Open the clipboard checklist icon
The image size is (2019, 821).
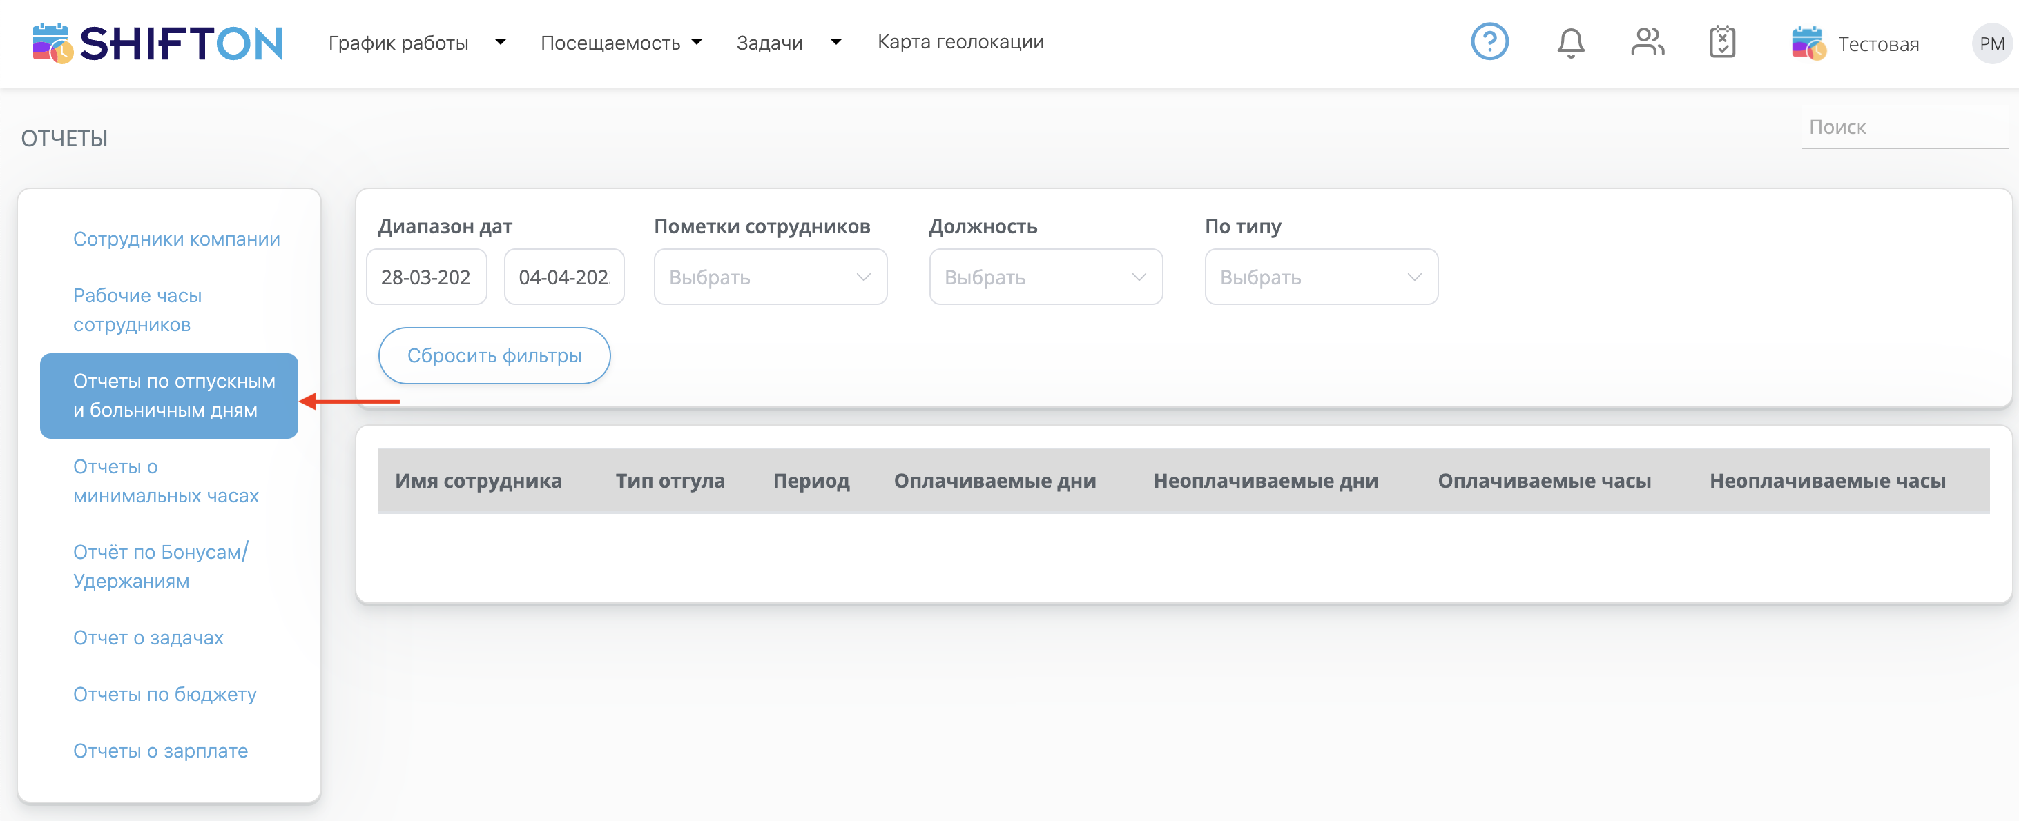[x=1721, y=41]
